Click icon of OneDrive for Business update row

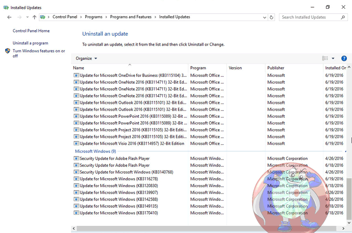(76, 75)
